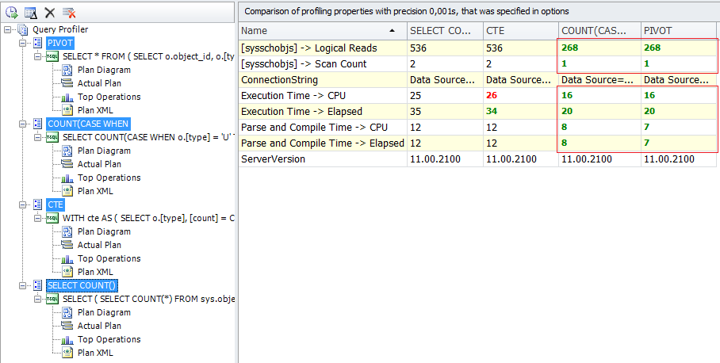Click the clear all results red-X icon
Viewport: 720px width, 363px height.
point(69,12)
